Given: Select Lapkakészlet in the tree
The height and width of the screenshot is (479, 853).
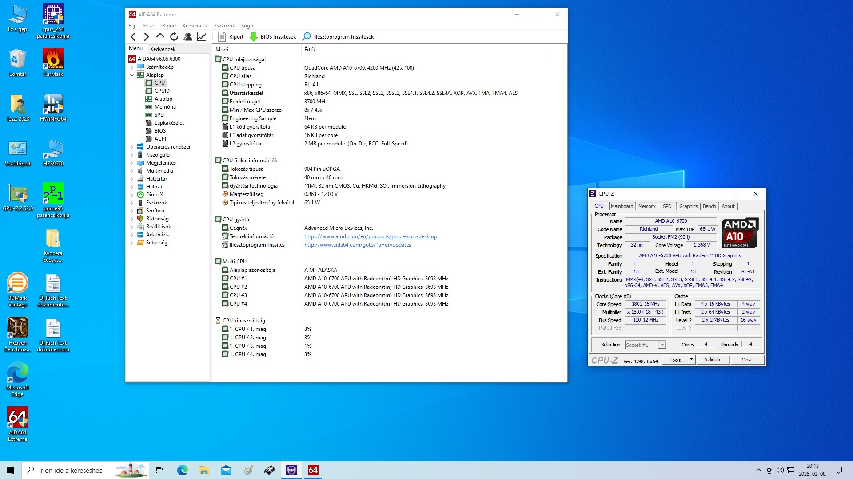Looking at the screenshot, I should point(169,123).
